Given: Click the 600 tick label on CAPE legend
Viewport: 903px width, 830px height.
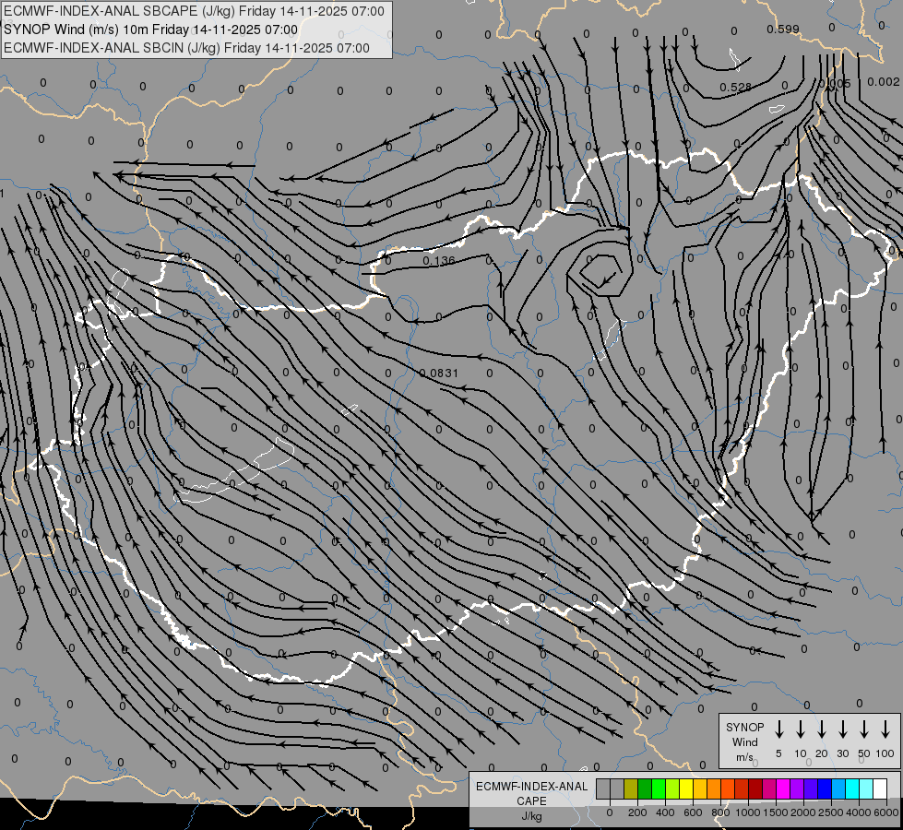Looking at the screenshot, I should [x=693, y=812].
